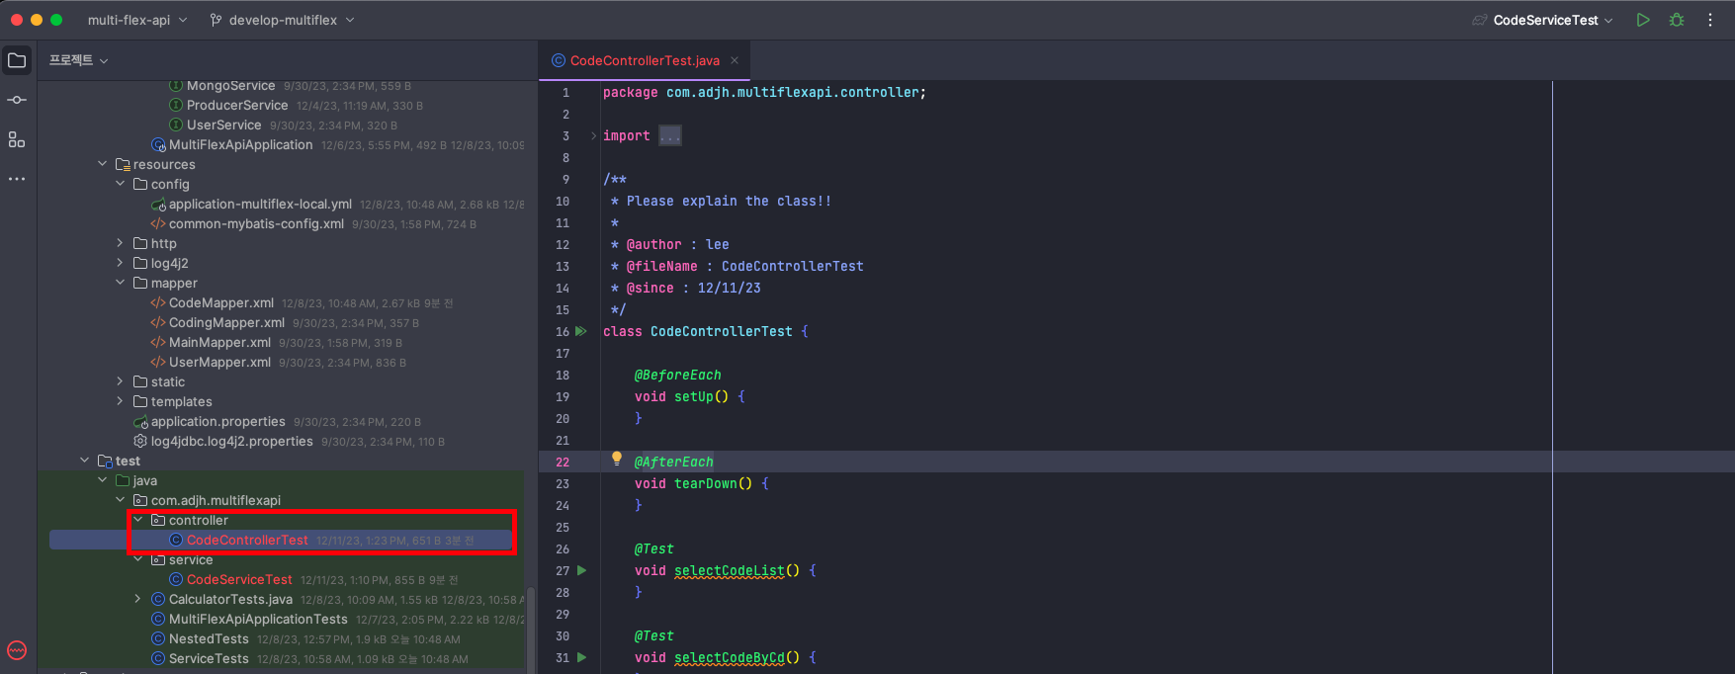Collapse the service package
Viewport: 1735px width, 674px height.
tap(137, 559)
